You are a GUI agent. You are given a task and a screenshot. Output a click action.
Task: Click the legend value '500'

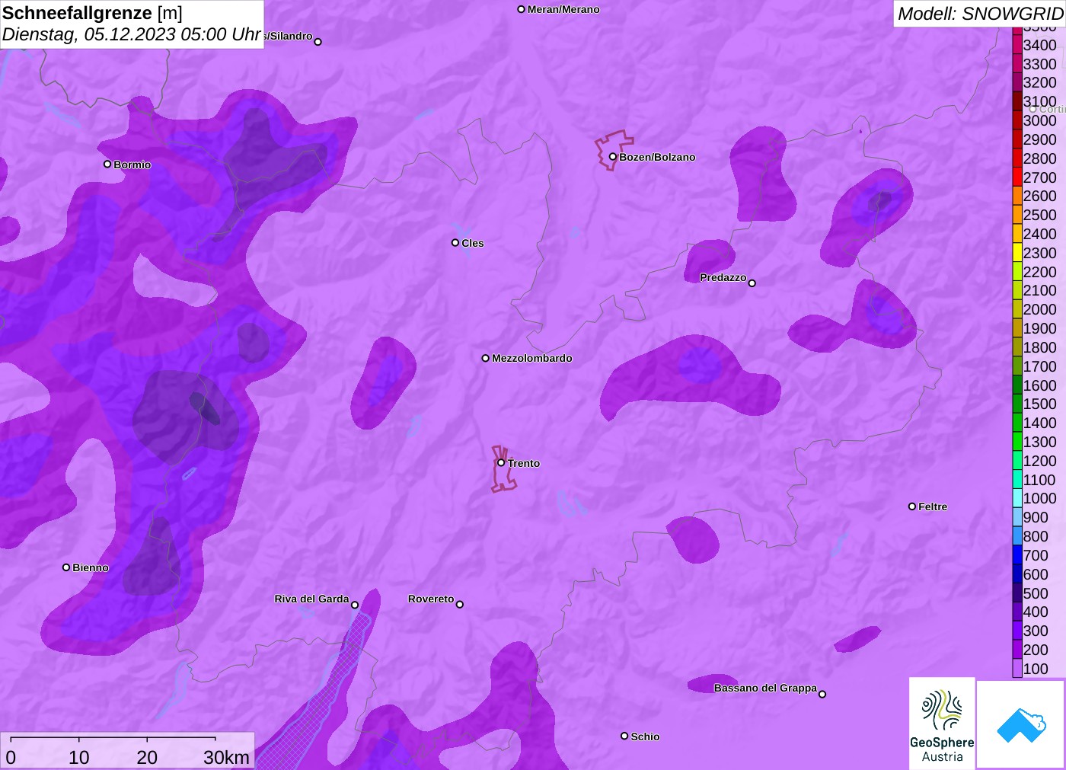click(1036, 593)
